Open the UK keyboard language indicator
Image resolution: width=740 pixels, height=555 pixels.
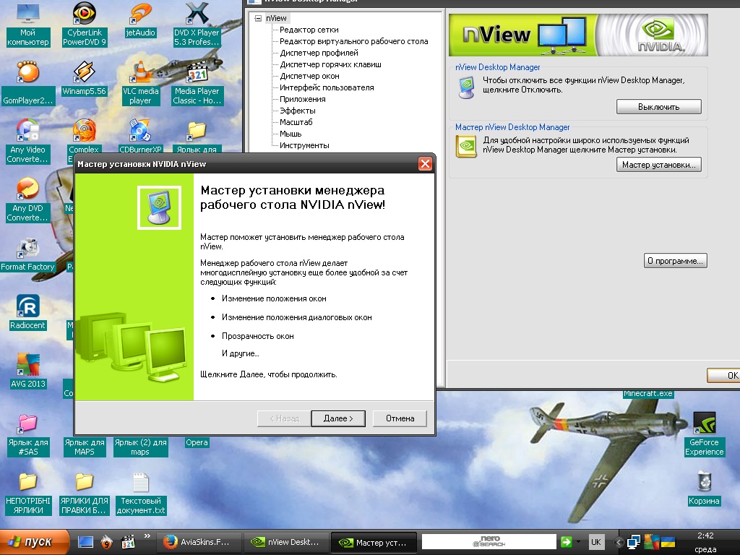pos(596,542)
